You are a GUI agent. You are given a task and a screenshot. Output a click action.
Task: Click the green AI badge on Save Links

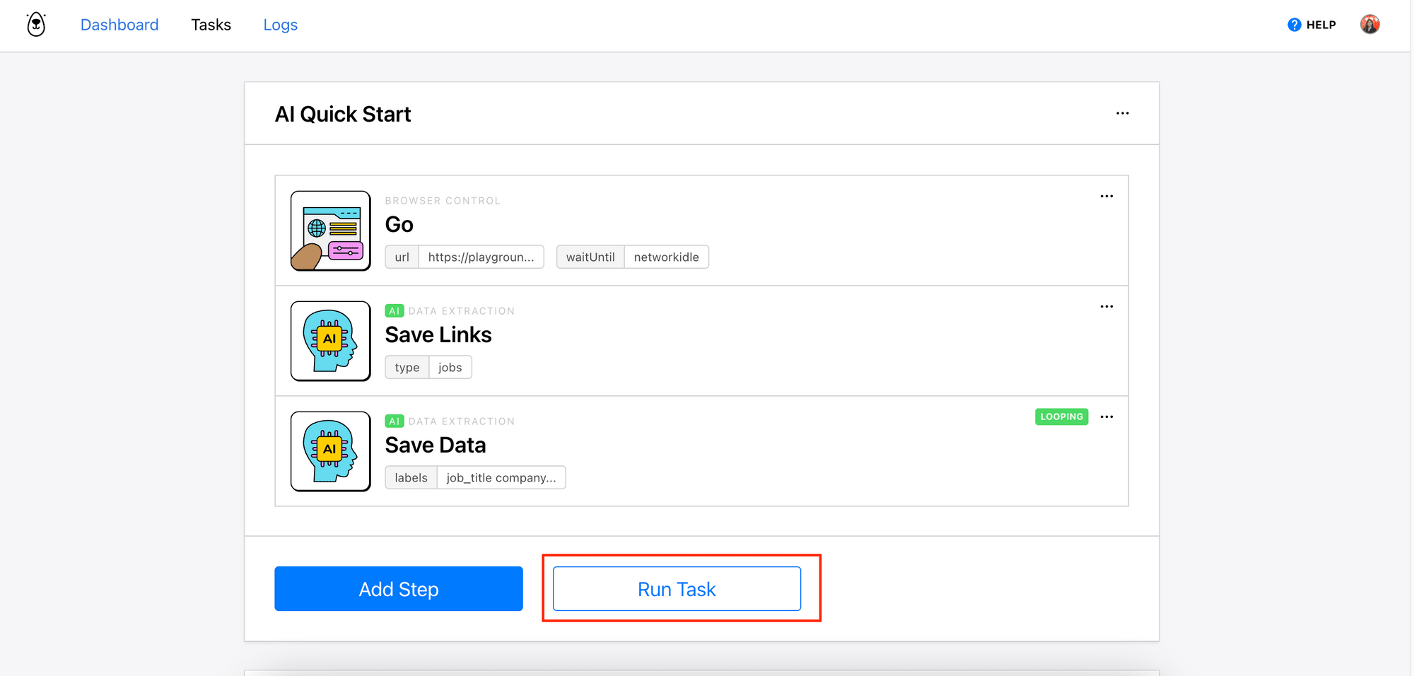tap(395, 310)
